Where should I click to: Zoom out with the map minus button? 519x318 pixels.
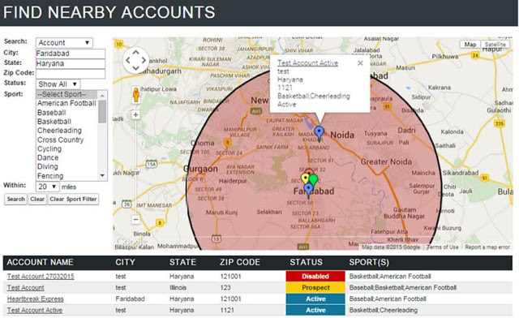click(x=135, y=219)
